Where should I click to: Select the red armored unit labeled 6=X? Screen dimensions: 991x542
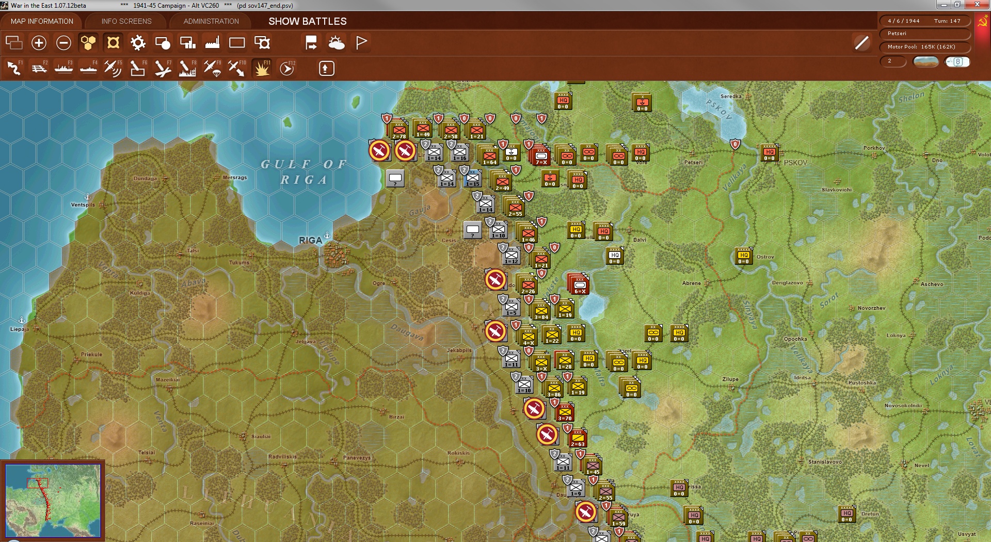pos(580,285)
